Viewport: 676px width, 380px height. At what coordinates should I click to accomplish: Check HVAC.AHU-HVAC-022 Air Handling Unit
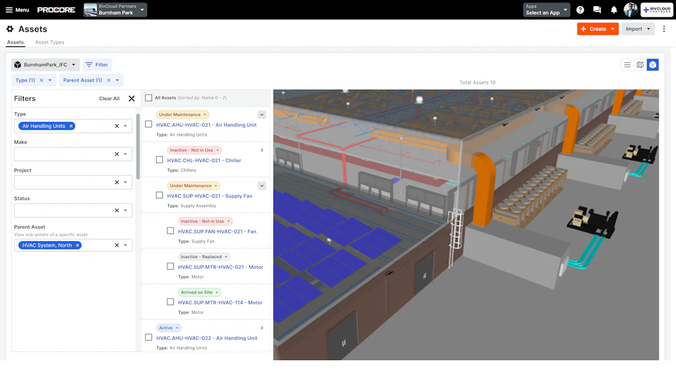click(148, 337)
